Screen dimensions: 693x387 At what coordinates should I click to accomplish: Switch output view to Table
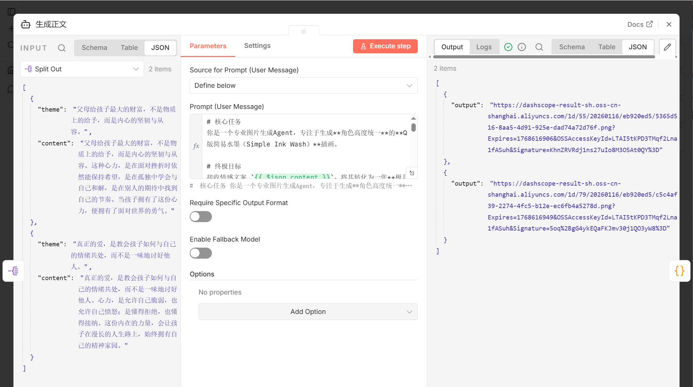(607, 47)
